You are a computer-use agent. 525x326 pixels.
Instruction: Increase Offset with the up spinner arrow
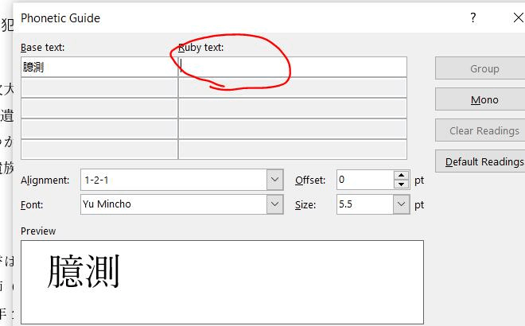[x=401, y=175]
